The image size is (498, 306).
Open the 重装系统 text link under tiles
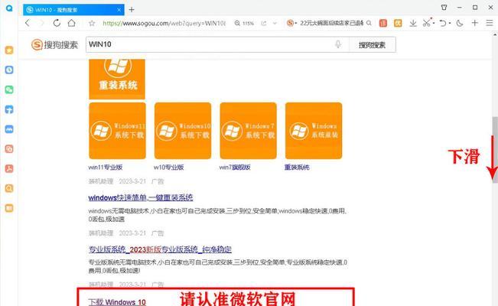(297, 167)
